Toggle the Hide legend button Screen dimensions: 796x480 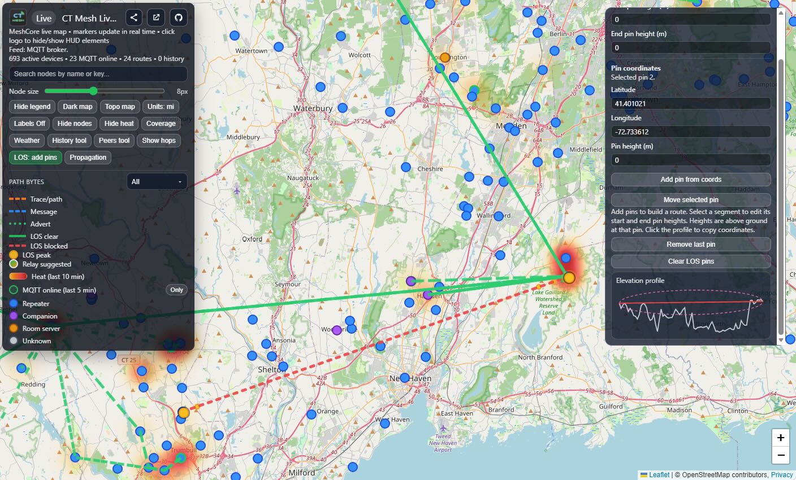[32, 107]
